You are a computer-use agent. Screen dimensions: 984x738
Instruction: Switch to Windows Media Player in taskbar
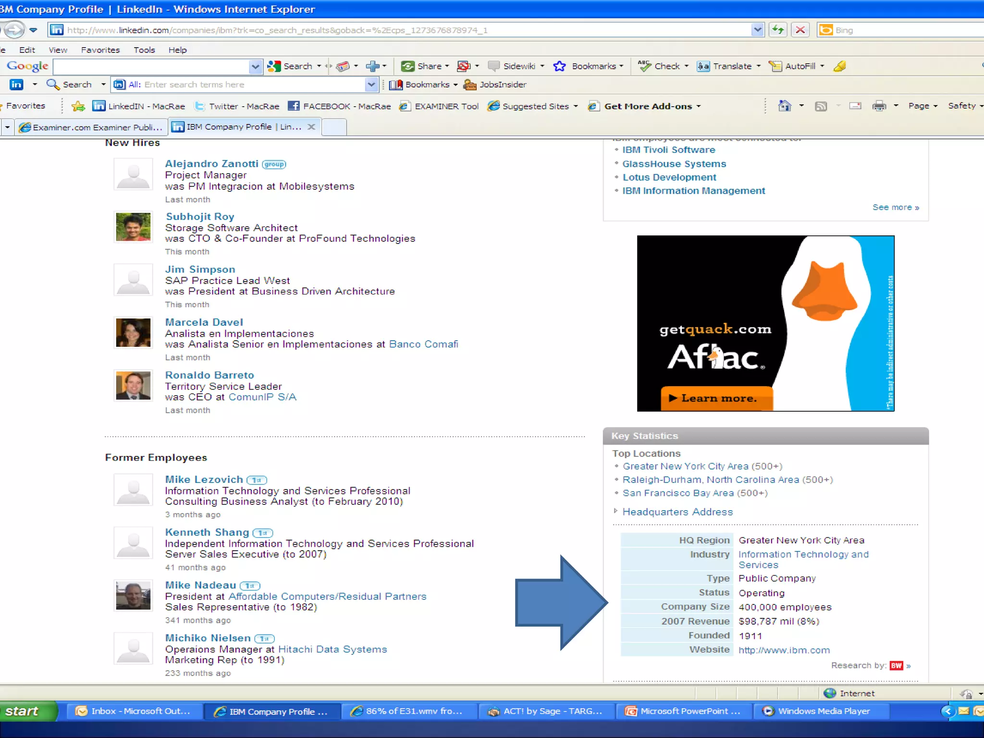click(x=821, y=711)
